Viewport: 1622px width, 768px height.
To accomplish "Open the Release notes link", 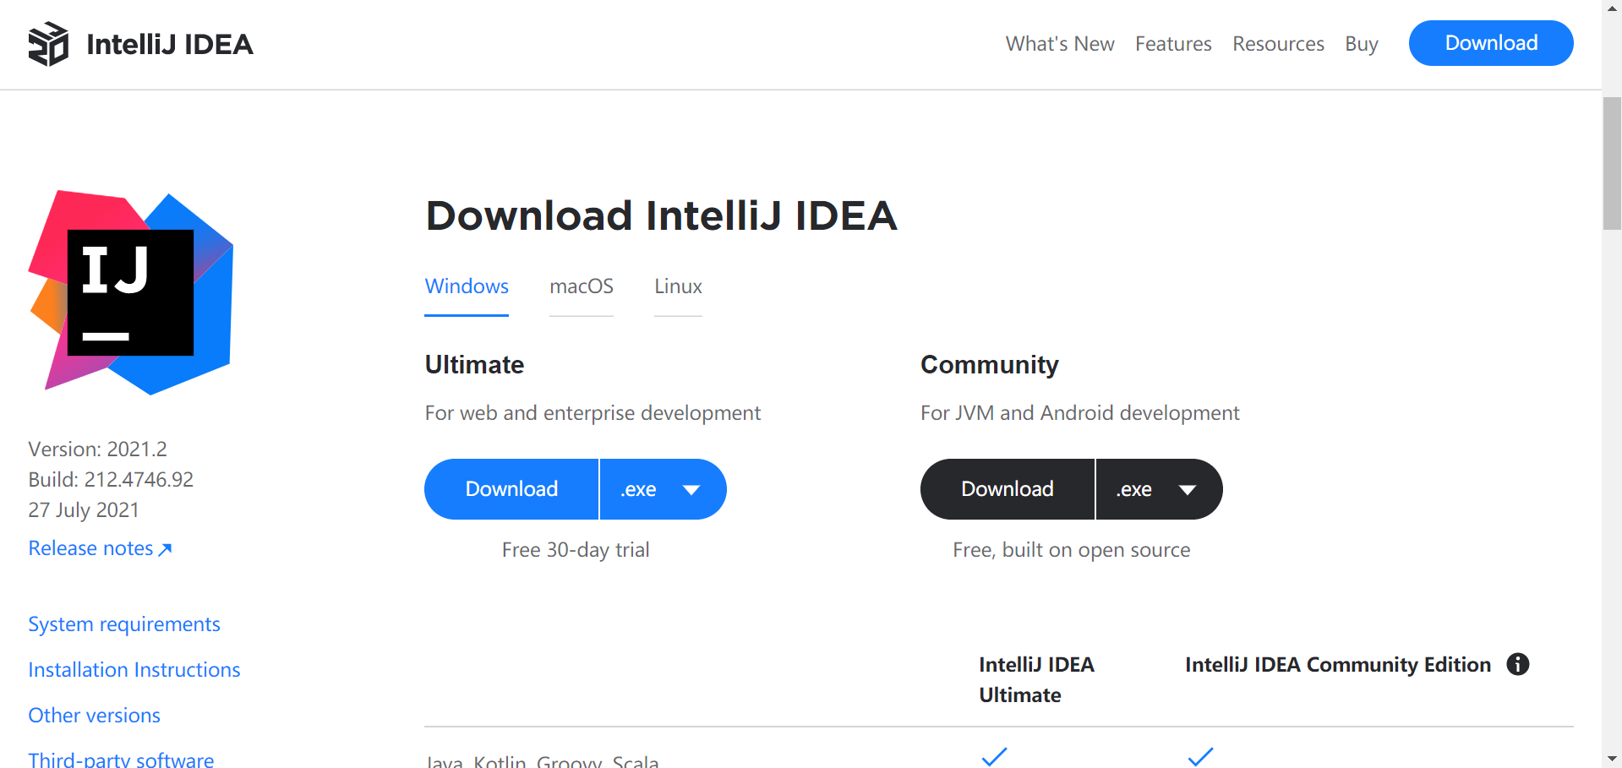I will (90, 547).
